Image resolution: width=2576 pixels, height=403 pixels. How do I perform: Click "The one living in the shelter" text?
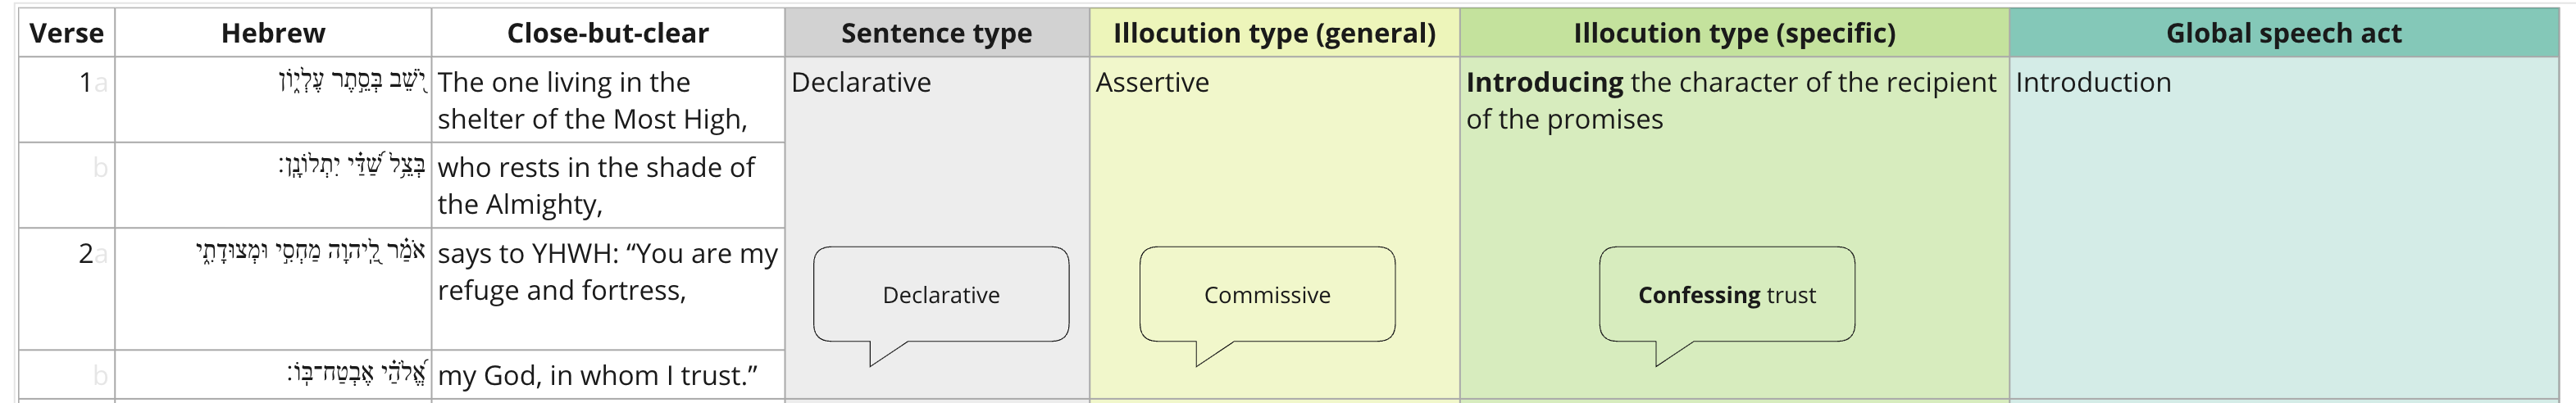coord(591,100)
